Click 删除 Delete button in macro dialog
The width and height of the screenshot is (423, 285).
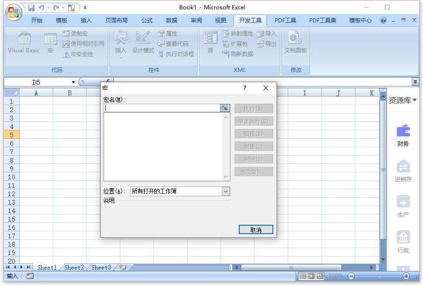[x=254, y=159]
